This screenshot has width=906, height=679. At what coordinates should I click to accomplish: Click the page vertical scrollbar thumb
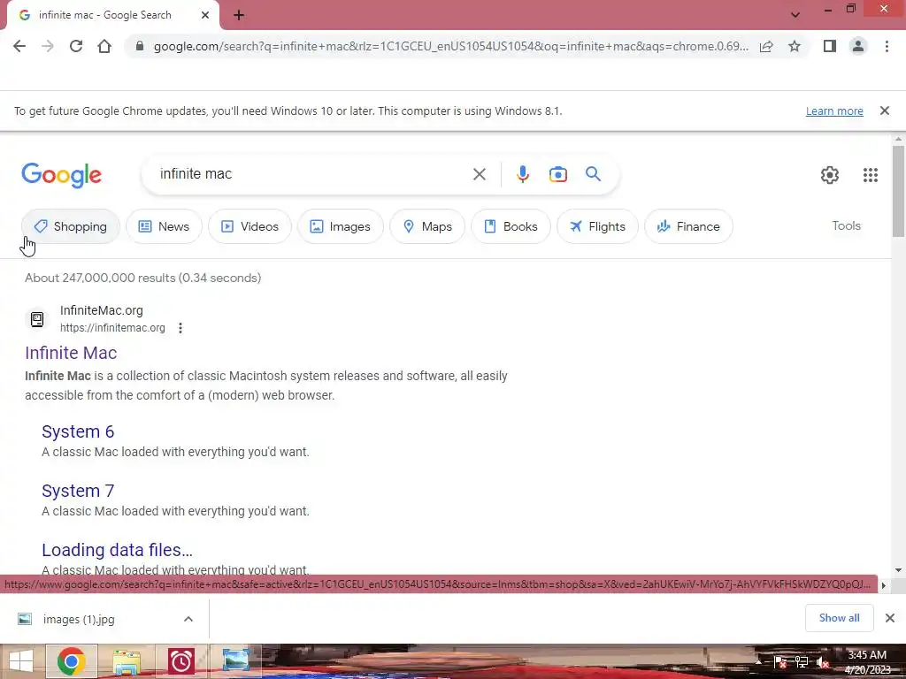(x=898, y=191)
